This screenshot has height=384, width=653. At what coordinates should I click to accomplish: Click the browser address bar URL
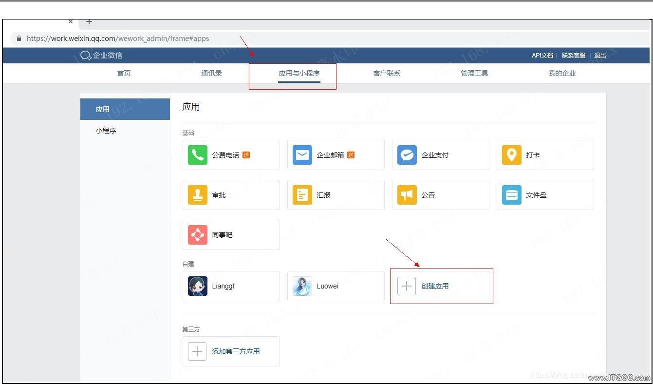point(118,38)
